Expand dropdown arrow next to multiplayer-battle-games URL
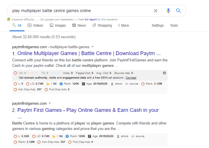 point(93,47)
